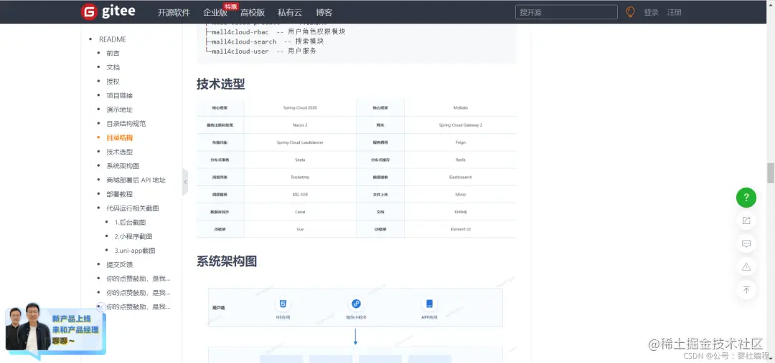The width and height of the screenshot is (775, 363).
Task: Open the comment chat floating icon
Action: [x=746, y=243]
